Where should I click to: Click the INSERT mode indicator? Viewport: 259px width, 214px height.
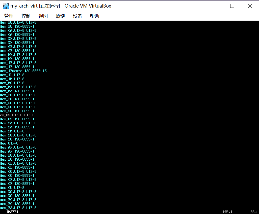coord(12,212)
